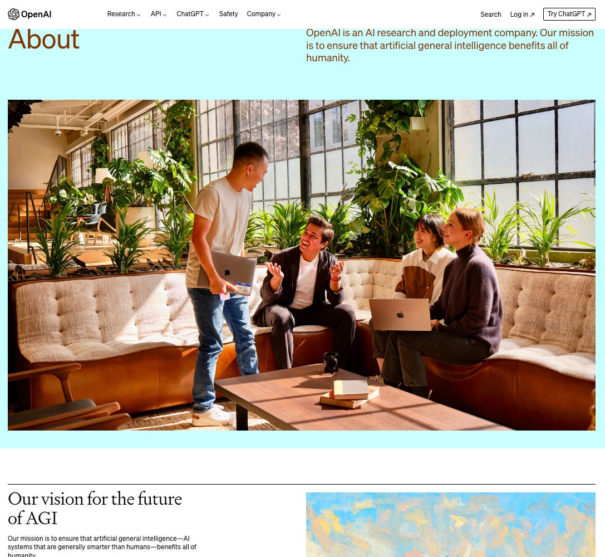Click the OpenAI wordmark in the header
This screenshot has height=557, width=605.
pyautogui.click(x=36, y=14)
